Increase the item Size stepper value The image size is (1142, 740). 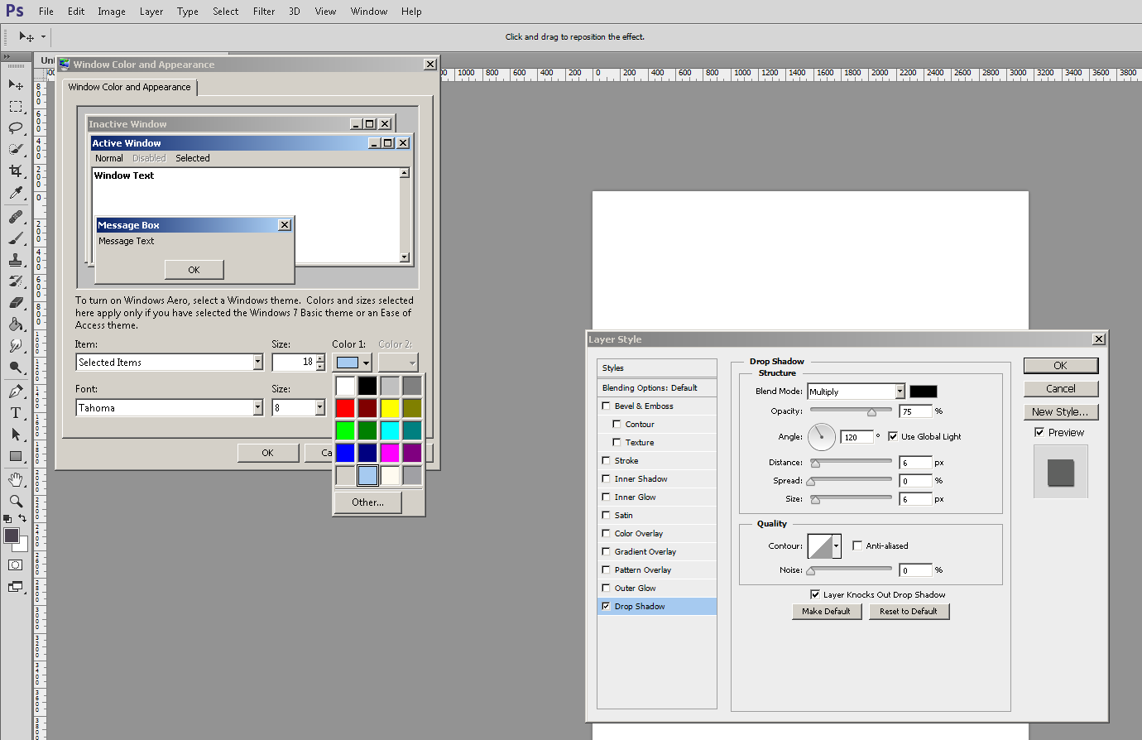pos(320,358)
